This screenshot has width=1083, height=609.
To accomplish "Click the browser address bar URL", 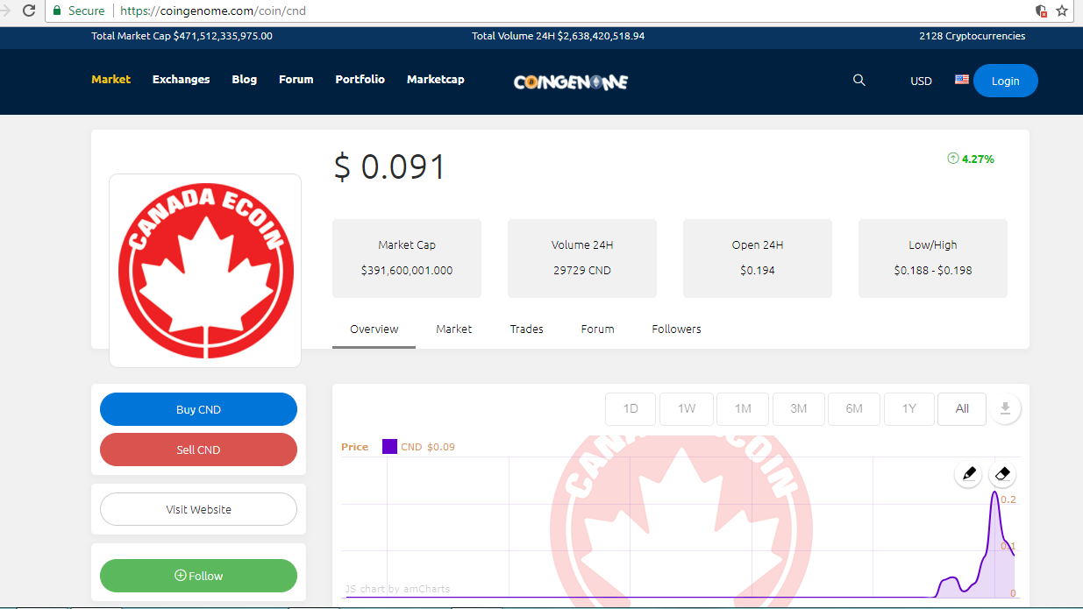I will click(213, 11).
